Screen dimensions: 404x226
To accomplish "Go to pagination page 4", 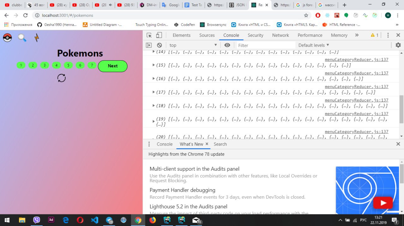I will pos(56,65).
